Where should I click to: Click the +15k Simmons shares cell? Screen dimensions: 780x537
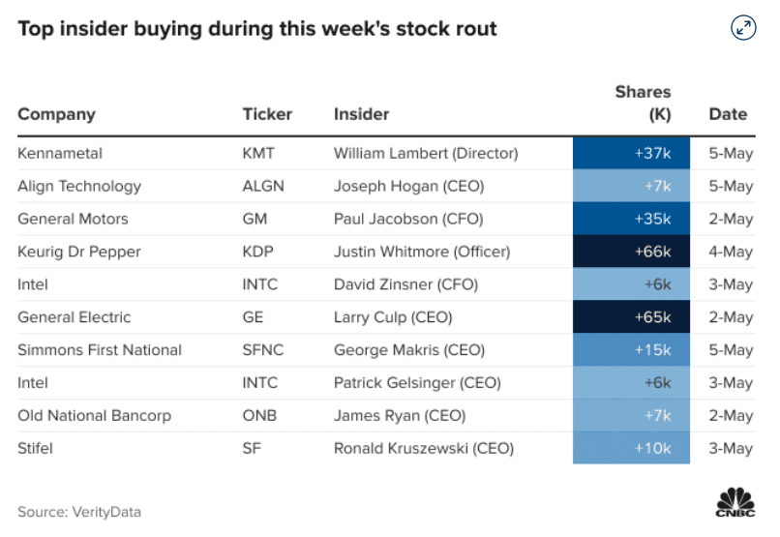click(631, 350)
